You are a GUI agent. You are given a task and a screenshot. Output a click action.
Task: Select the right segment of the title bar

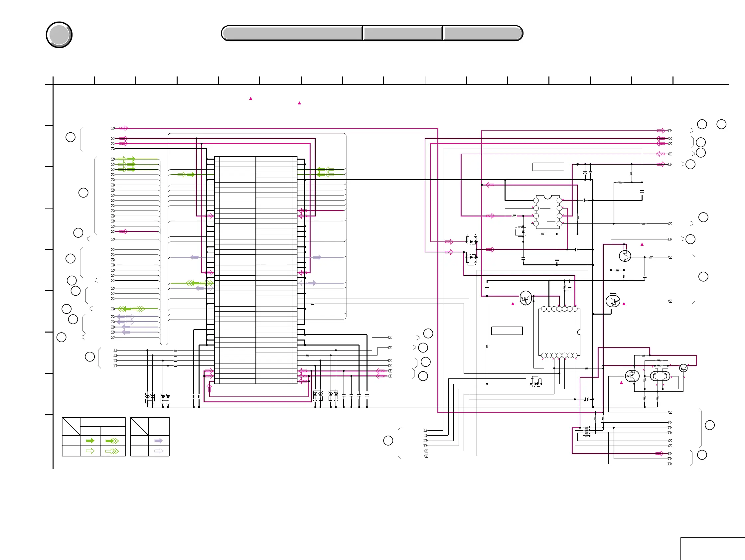click(482, 33)
